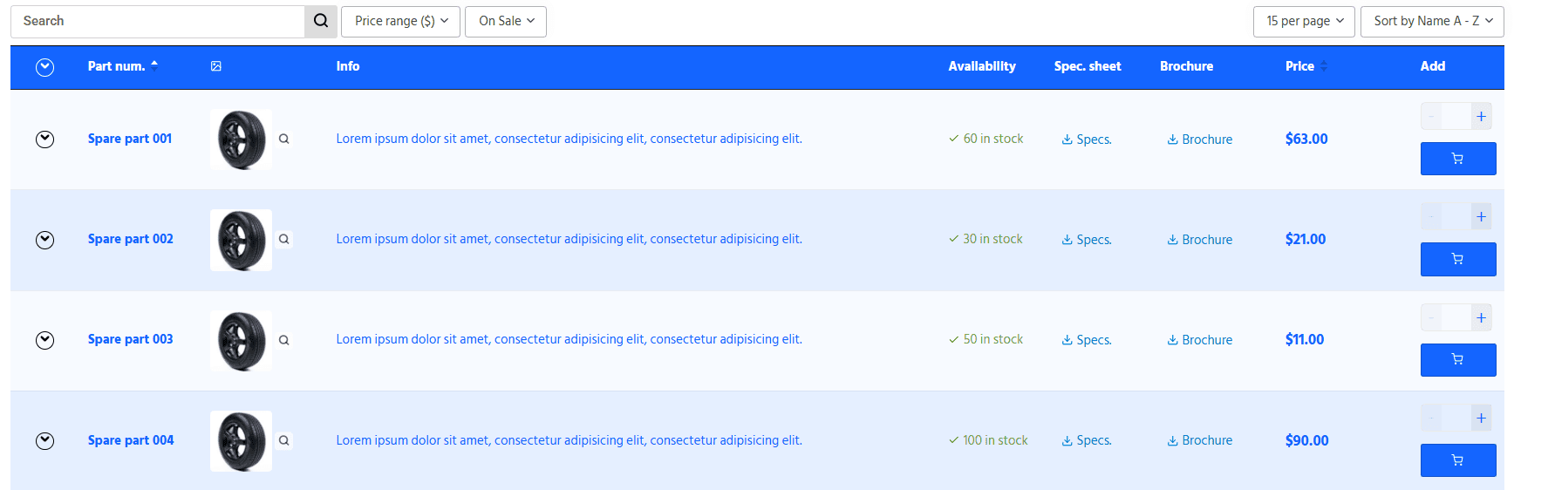Open the Price range ($) dropdown
Viewport: 1555px width, 490px height.
coord(400,22)
